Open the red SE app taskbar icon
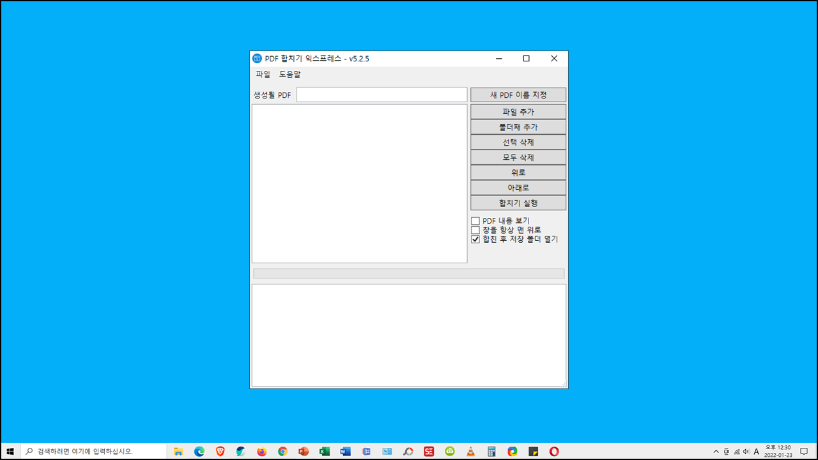The width and height of the screenshot is (818, 460). coord(429,452)
